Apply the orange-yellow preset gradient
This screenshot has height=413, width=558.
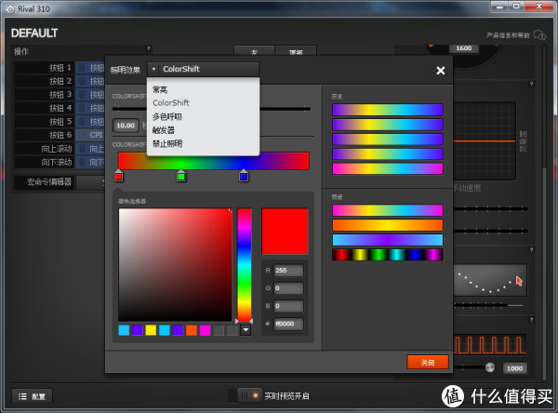(x=388, y=225)
